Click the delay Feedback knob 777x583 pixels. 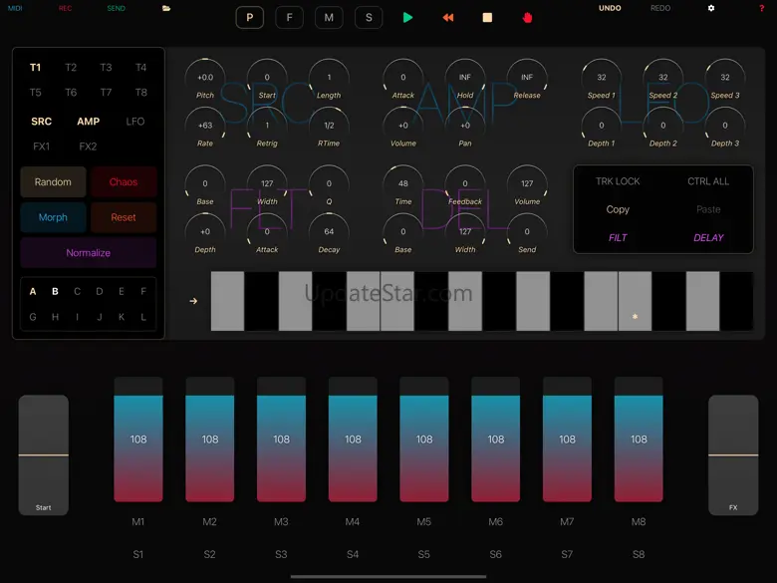(x=465, y=184)
